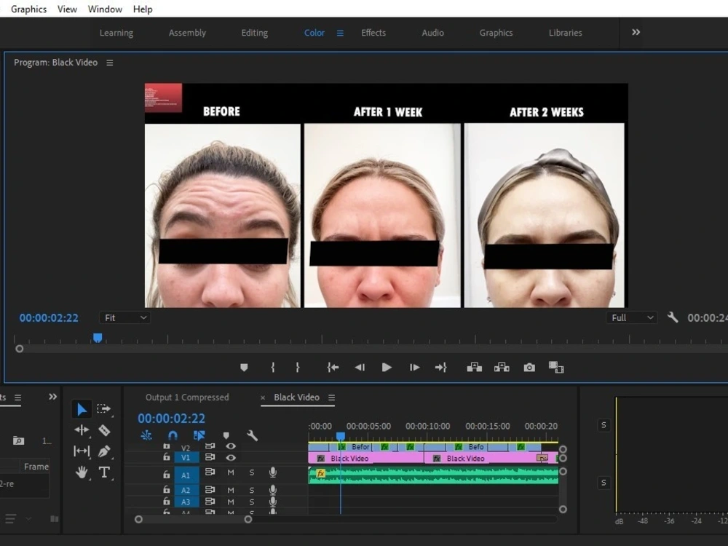Click the Mark Out button
Image resolution: width=728 pixels, height=546 pixels.
coord(298,368)
